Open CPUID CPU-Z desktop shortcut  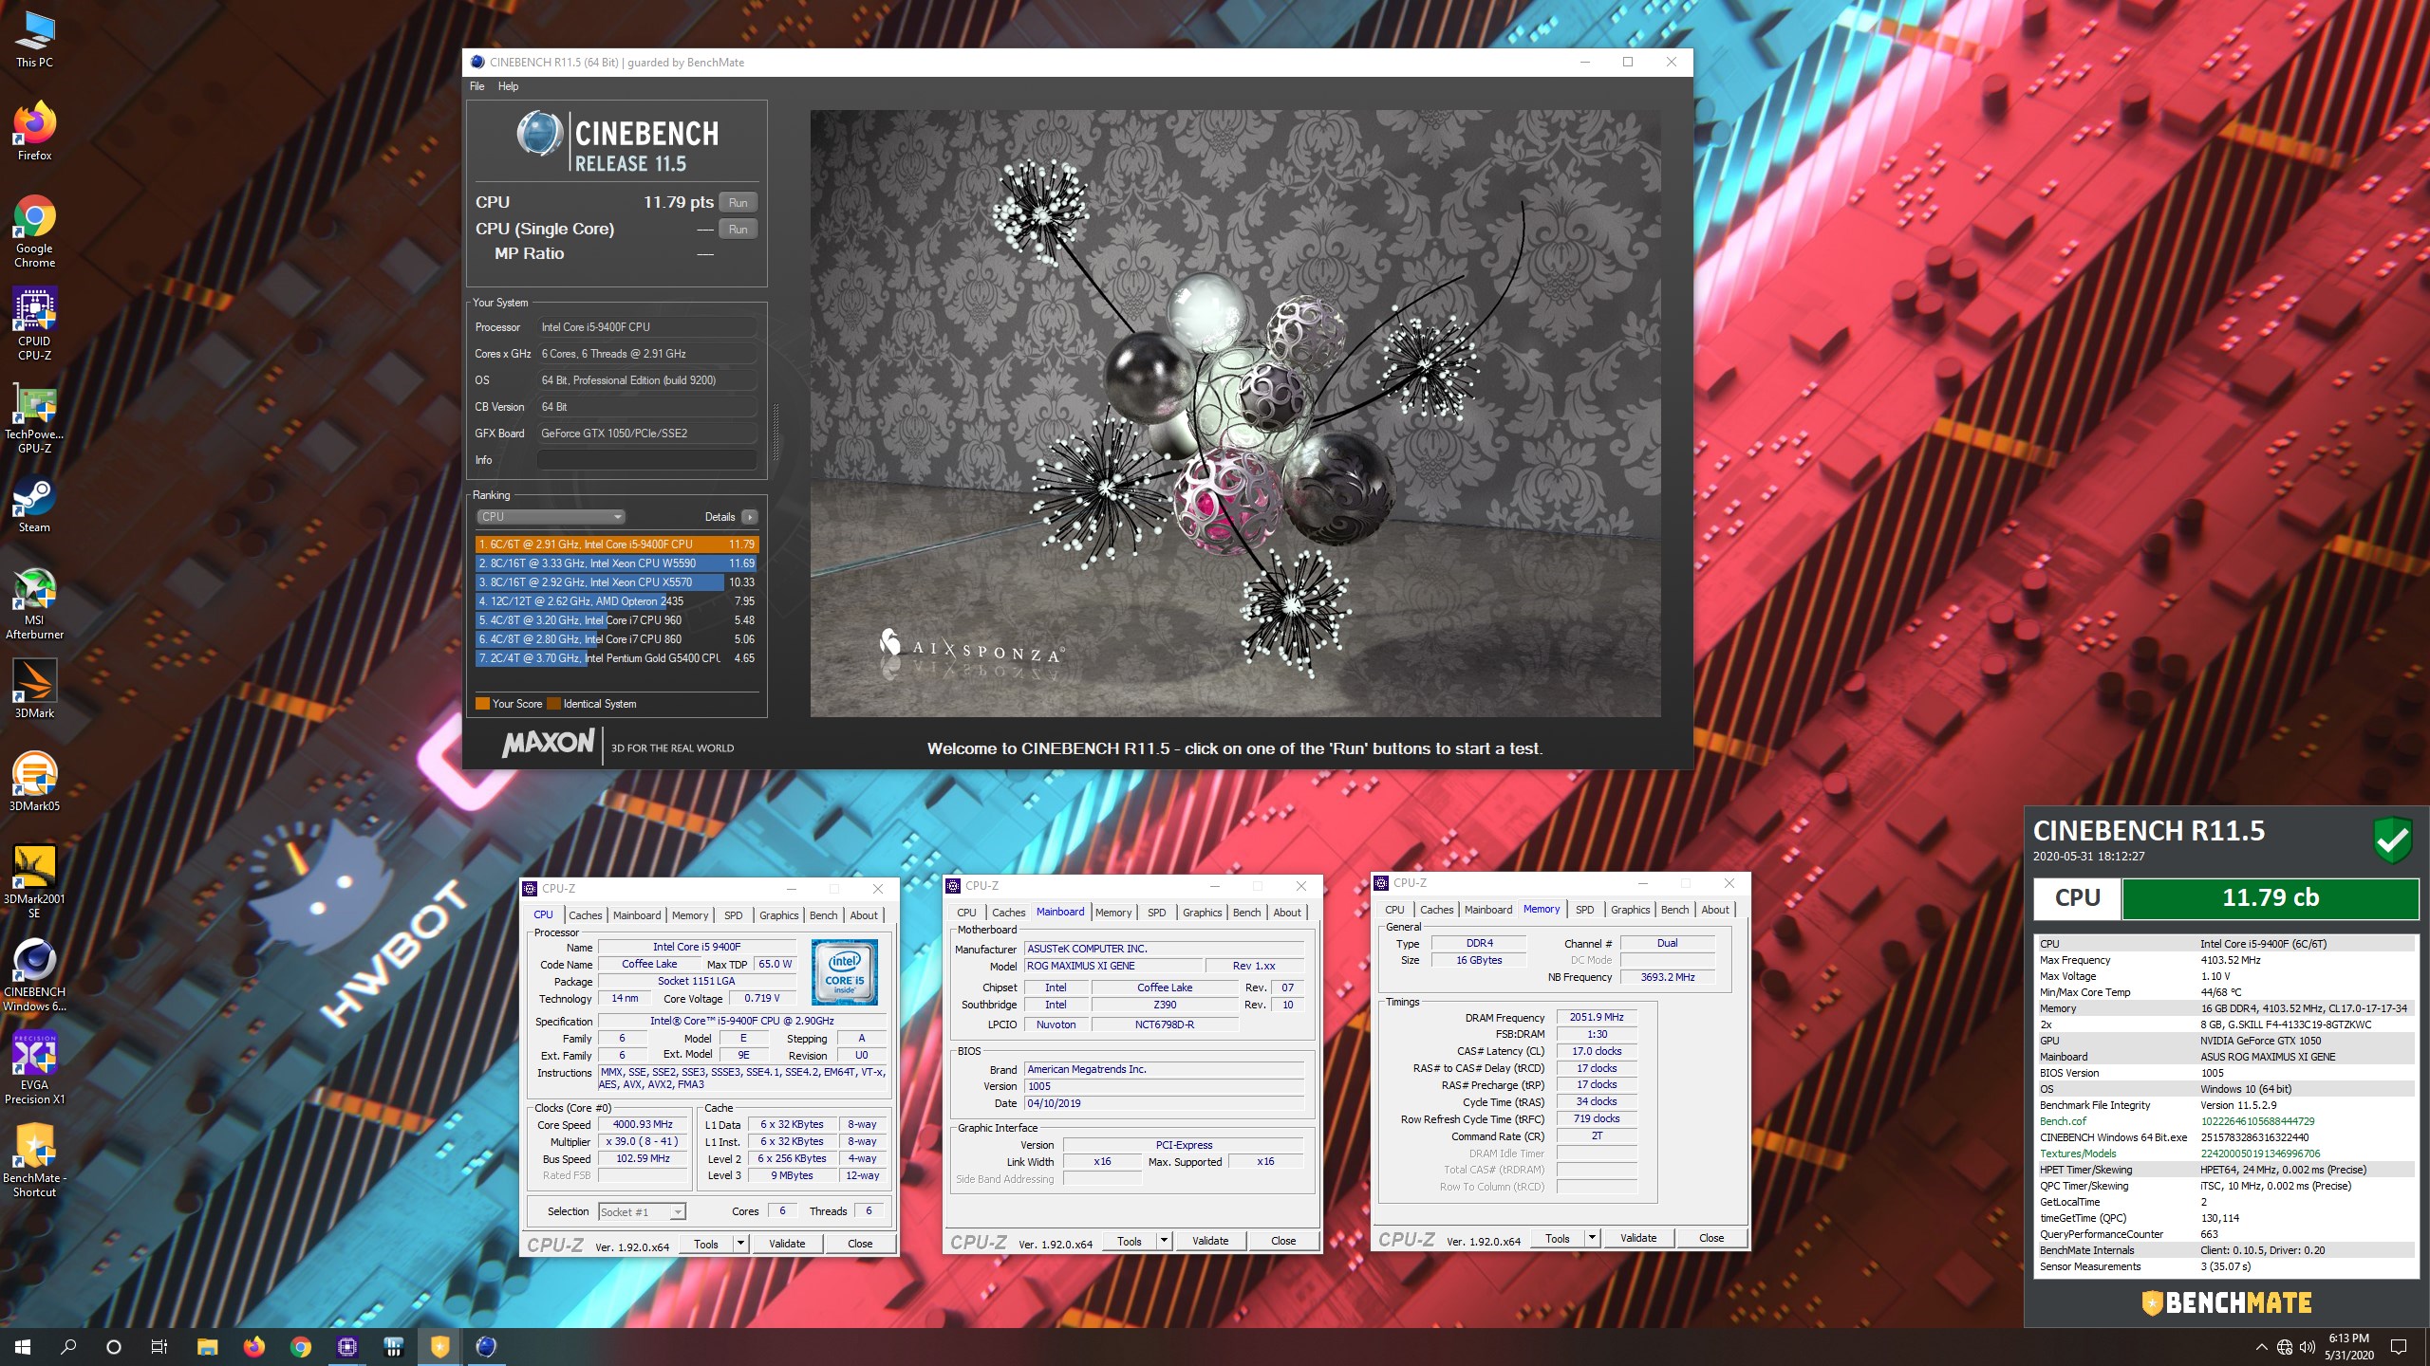[x=34, y=324]
